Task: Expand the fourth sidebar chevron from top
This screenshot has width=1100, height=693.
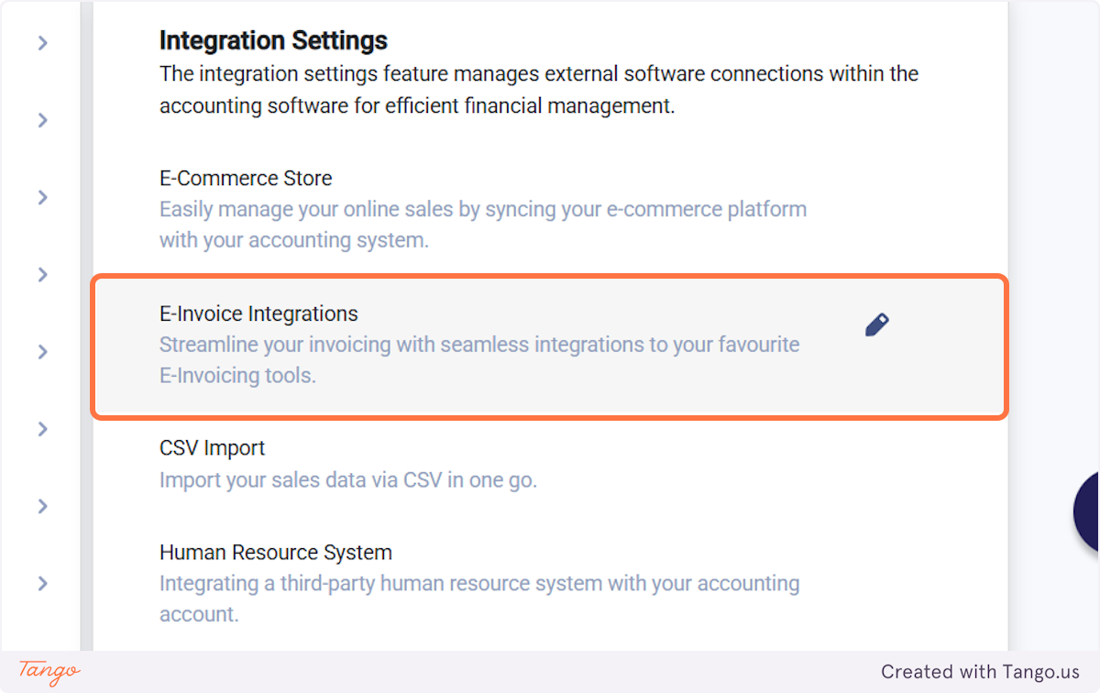Action: click(42, 274)
